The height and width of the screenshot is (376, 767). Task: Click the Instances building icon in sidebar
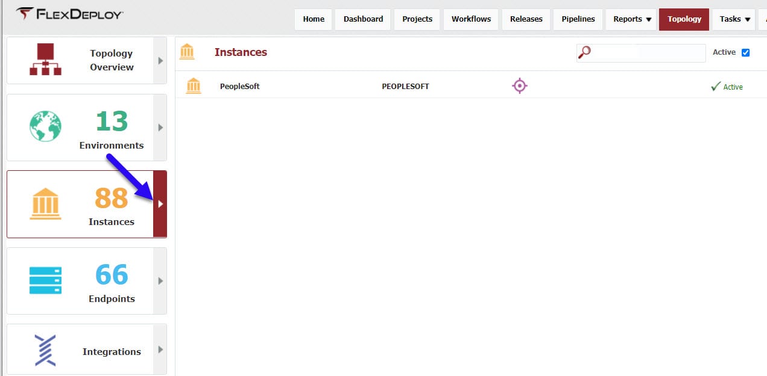(x=45, y=203)
